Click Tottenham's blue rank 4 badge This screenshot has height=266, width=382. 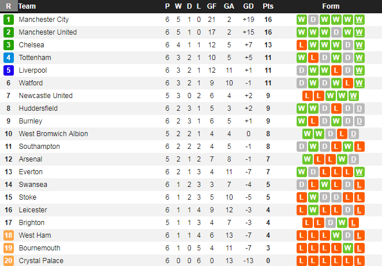8,57
